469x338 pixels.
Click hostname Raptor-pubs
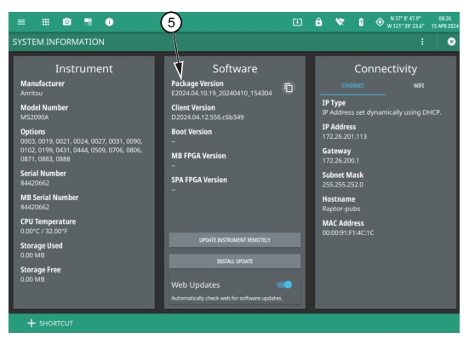341,209
